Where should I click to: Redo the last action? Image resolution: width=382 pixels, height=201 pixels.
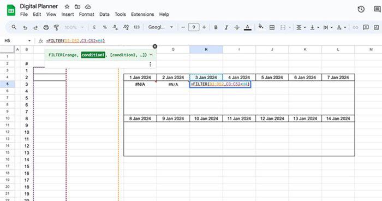35,27
